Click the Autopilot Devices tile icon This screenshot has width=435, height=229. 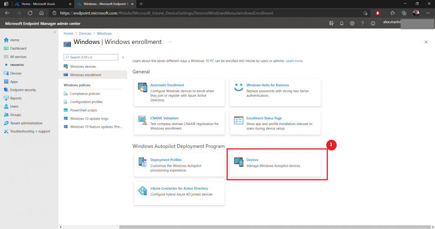(239, 162)
